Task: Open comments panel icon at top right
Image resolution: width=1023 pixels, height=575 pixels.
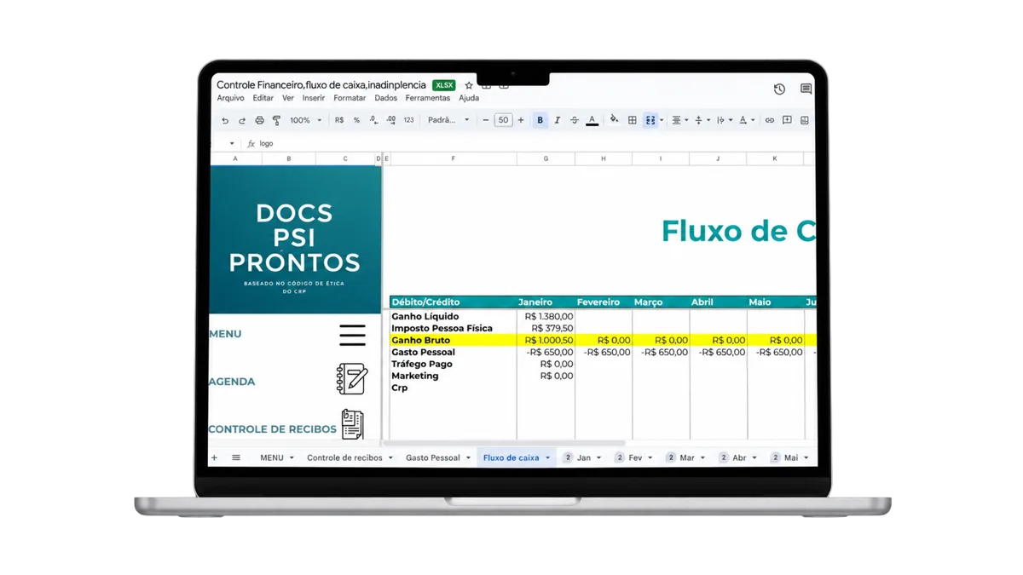Action: tap(806, 89)
